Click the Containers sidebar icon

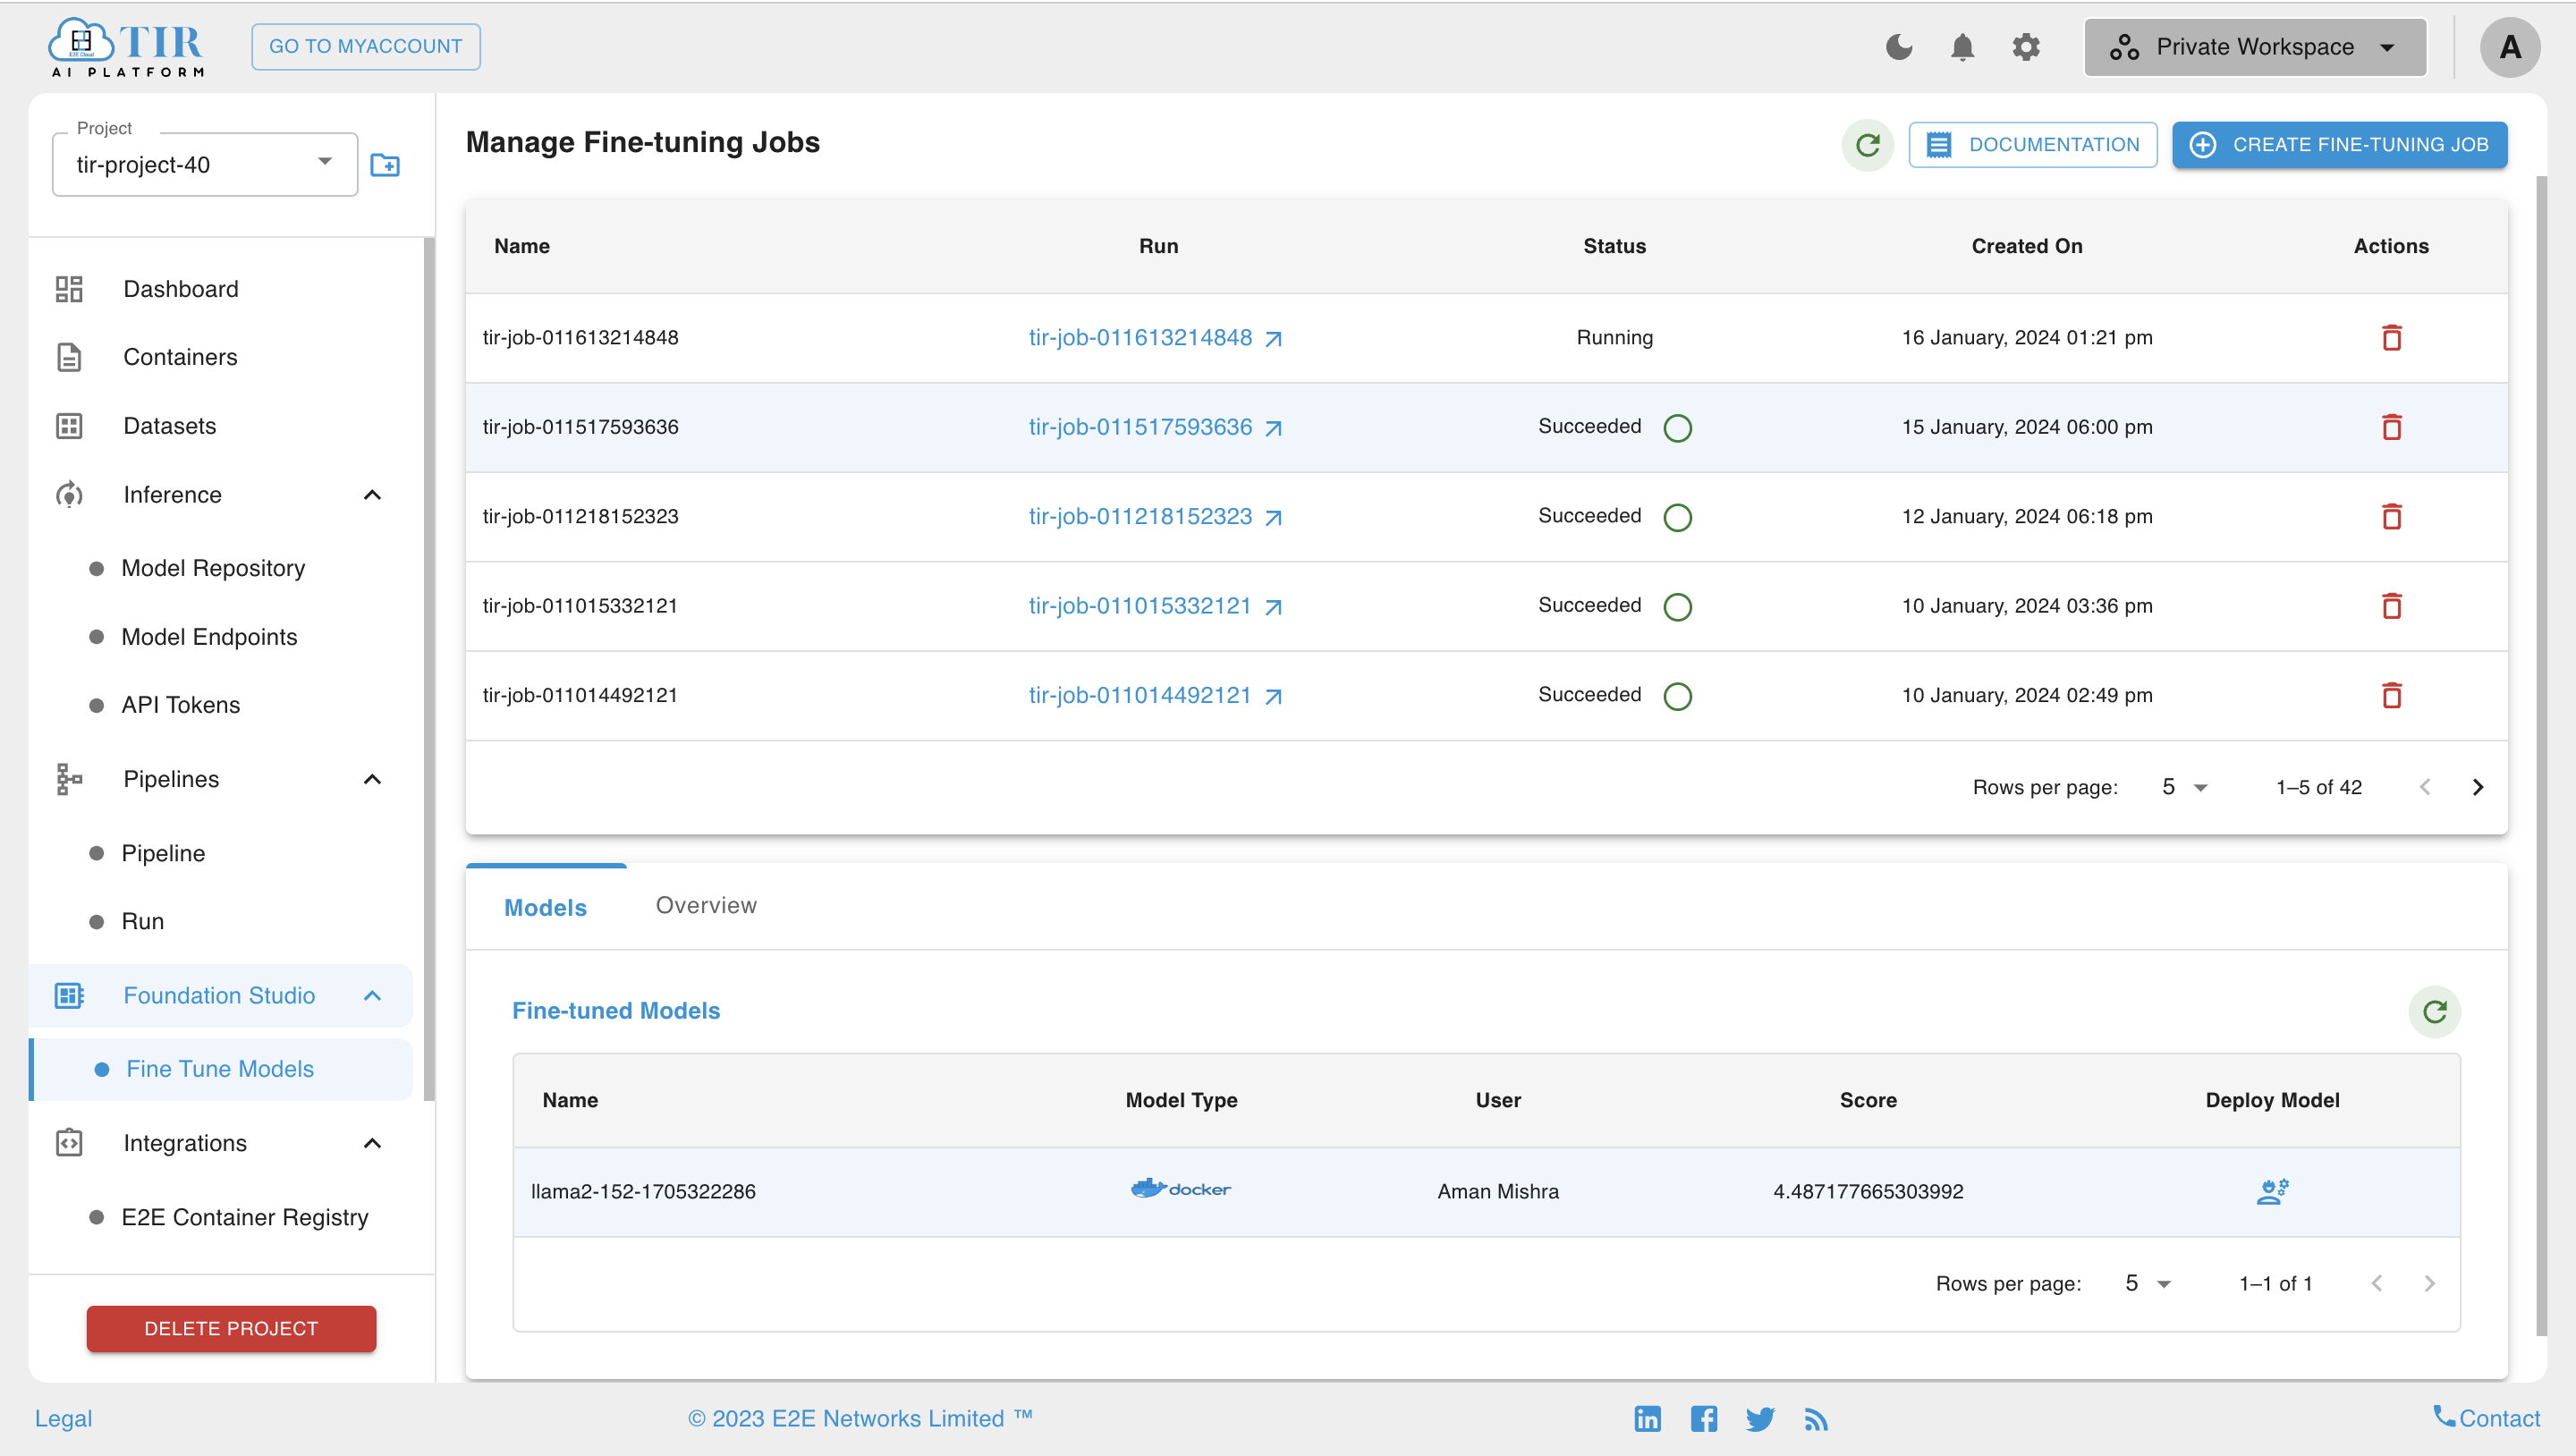[x=69, y=357]
